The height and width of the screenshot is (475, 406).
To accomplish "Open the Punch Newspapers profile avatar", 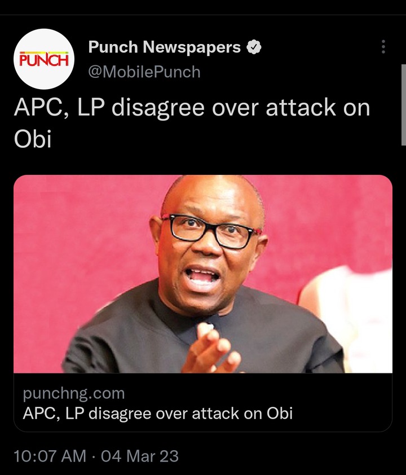I will (x=44, y=59).
